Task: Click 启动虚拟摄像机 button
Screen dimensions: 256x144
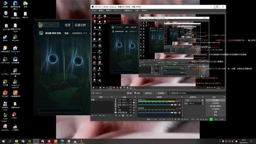Action: pyautogui.click(x=215, y=106)
